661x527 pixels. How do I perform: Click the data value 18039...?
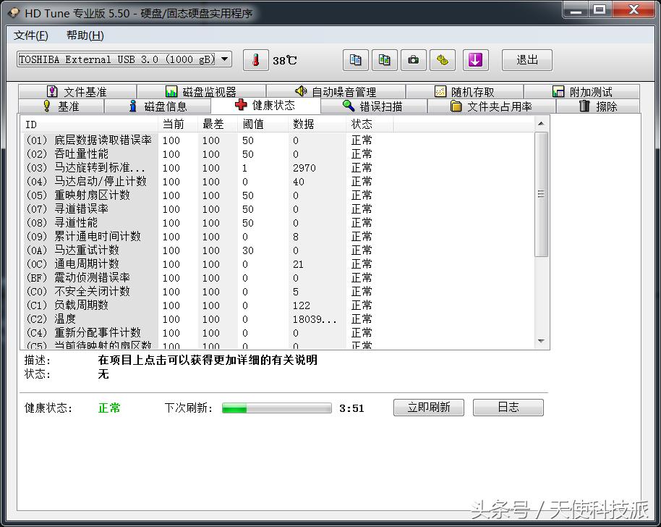coord(315,319)
